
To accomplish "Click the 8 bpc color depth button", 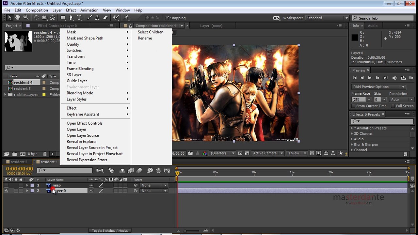I will (x=32, y=154).
